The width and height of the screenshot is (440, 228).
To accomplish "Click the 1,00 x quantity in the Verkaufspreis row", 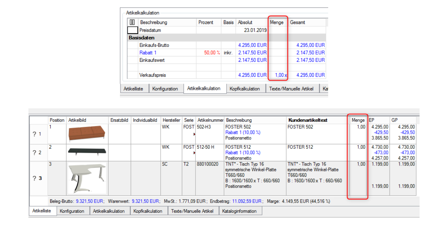I will (279, 75).
